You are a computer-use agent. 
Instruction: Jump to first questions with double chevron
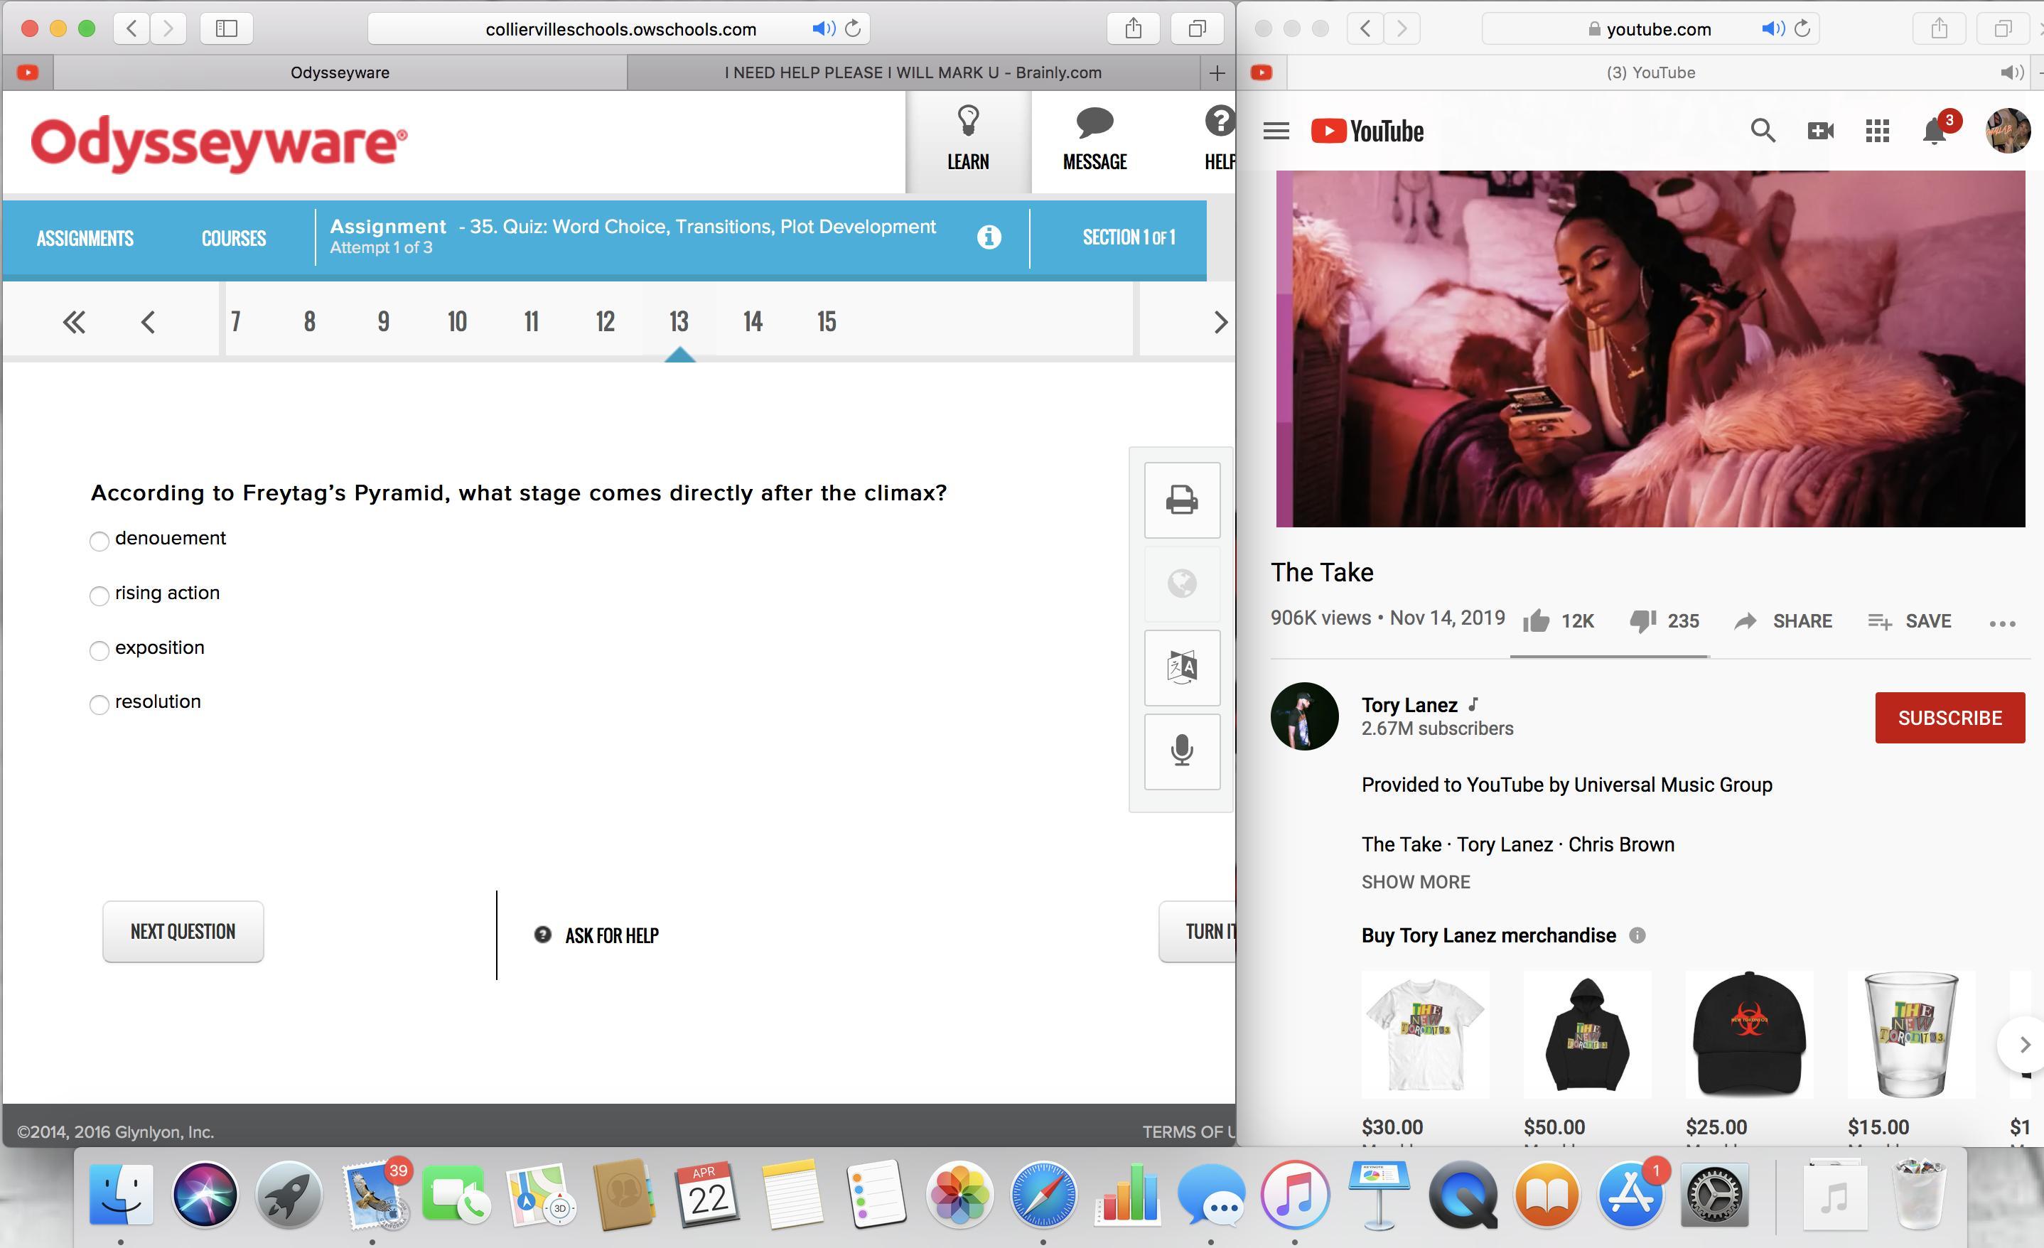point(74,322)
